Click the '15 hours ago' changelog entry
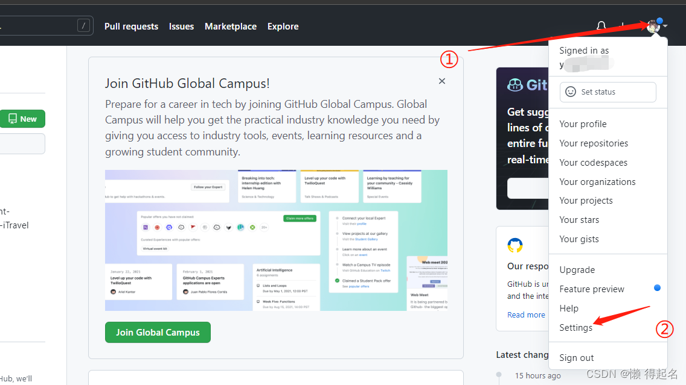Image resolution: width=686 pixels, height=385 pixels. (x=537, y=375)
